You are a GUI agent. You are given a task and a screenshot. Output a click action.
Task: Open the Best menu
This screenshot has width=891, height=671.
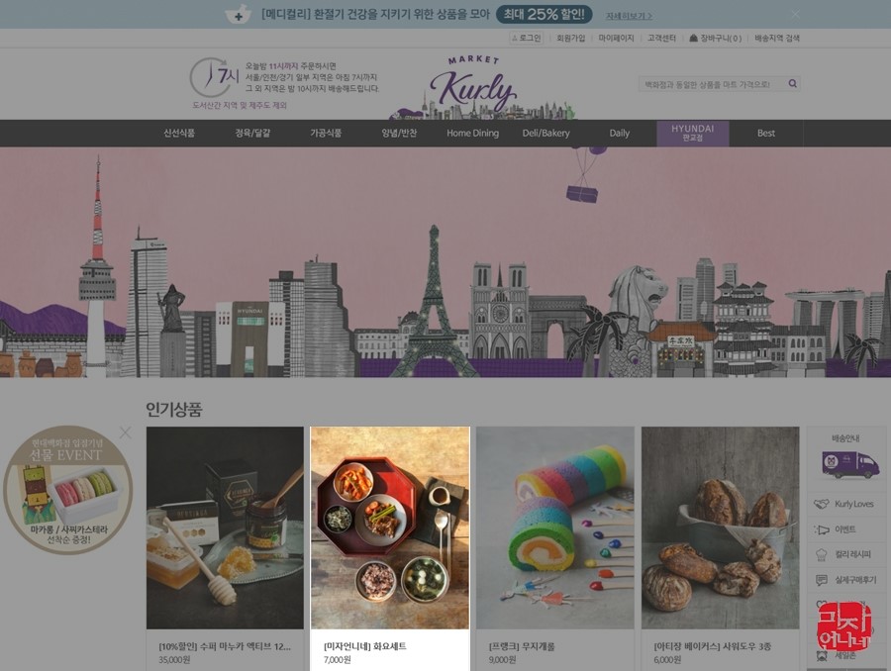pyautogui.click(x=766, y=133)
